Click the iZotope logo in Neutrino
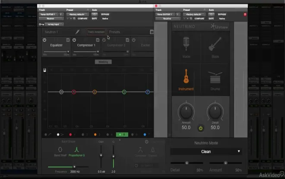Viewport: 285px width, 179px height. (x=219, y=27)
